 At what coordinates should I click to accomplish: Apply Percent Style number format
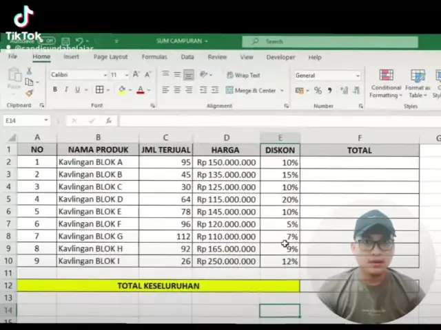click(318, 90)
